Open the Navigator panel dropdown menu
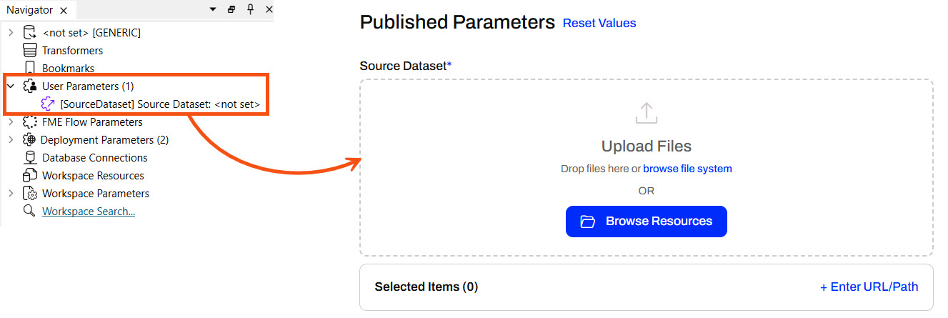 click(212, 9)
